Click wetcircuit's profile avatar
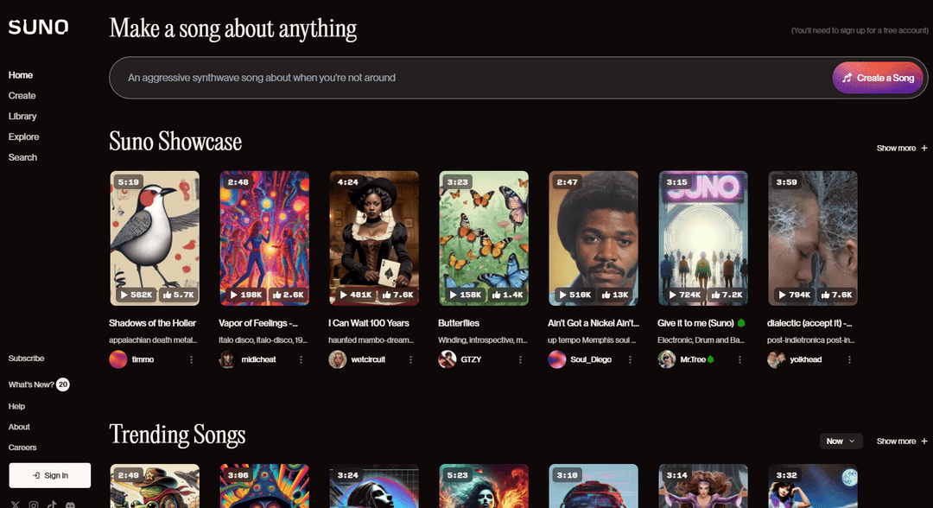 coord(338,359)
